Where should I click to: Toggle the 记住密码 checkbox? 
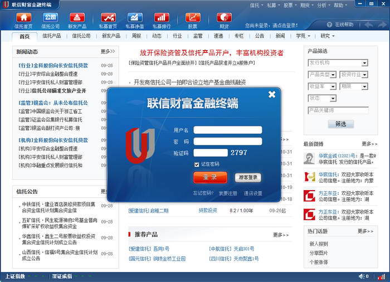coord(197,164)
